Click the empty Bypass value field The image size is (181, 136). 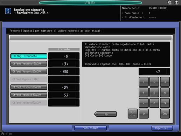(x=64, y=80)
